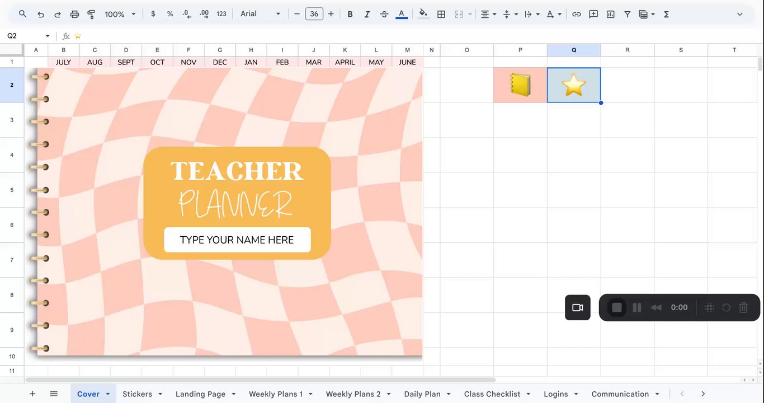Increase font size with the plus button
Viewport: 764px width, 403px height.
331,14
